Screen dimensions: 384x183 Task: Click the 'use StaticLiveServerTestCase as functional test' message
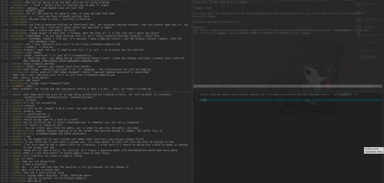pyautogui.click(x=109, y=26)
